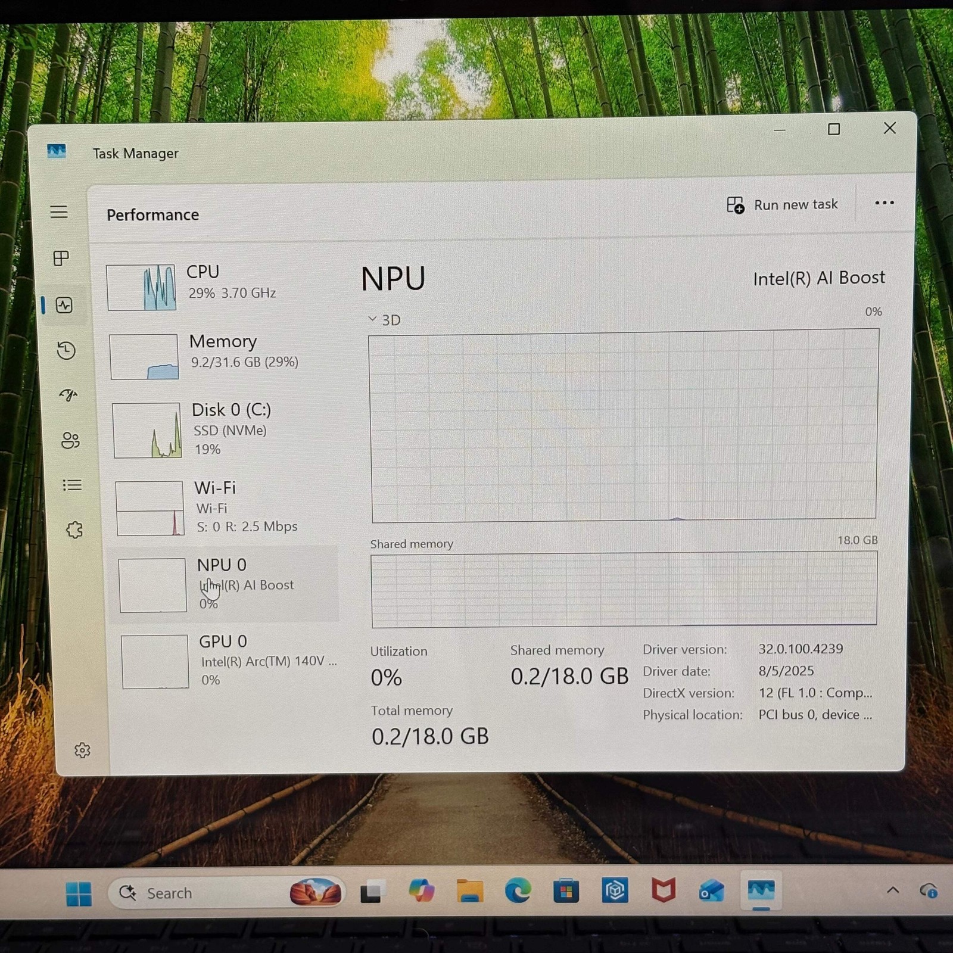This screenshot has width=953, height=953.
Task: Click the search highlights canyon image
Action: [x=316, y=893]
